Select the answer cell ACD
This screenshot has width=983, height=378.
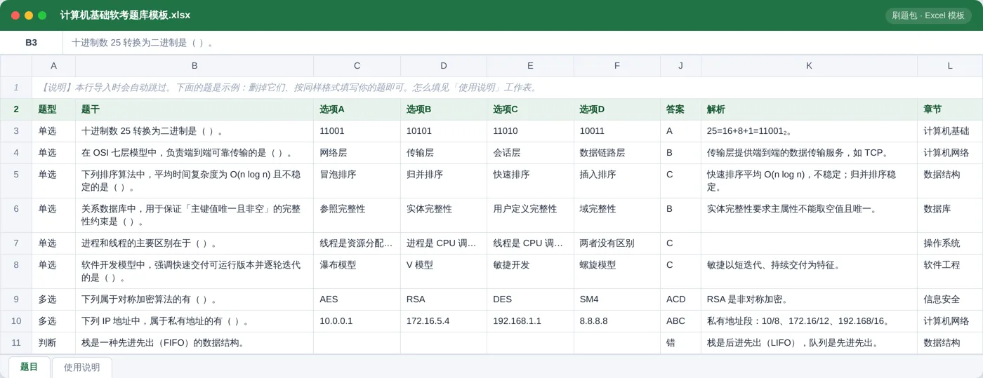click(x=680, y=299)
